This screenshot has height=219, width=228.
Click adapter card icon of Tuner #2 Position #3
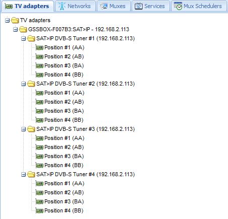pos(39,111)
